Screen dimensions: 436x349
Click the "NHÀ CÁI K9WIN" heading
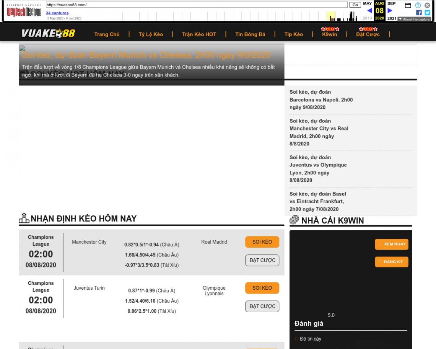[333, 220]
